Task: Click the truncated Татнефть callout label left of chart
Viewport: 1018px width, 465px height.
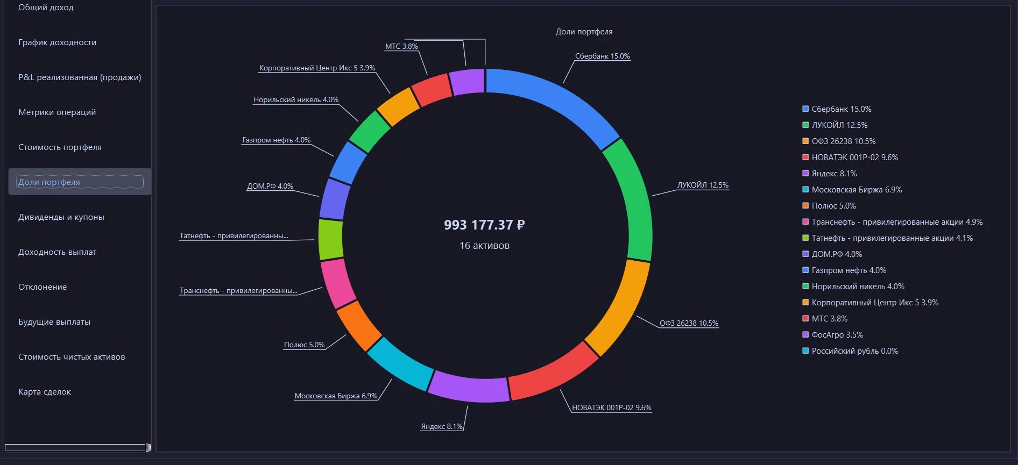Action: (x=234, y=235)
